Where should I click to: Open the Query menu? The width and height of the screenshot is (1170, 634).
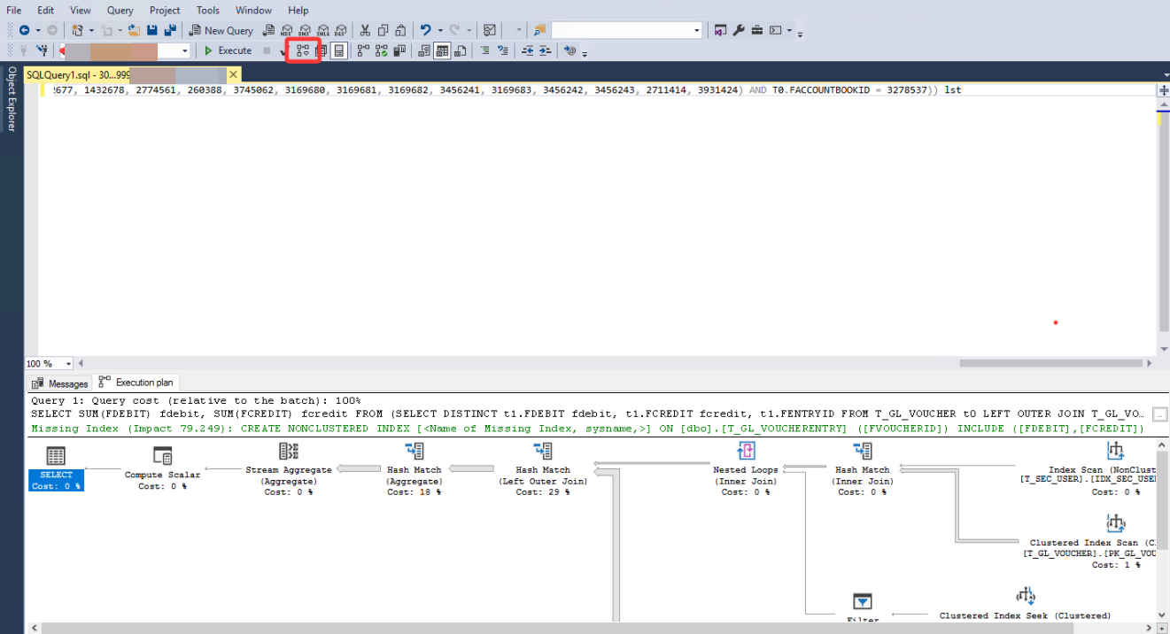(120, 10)
